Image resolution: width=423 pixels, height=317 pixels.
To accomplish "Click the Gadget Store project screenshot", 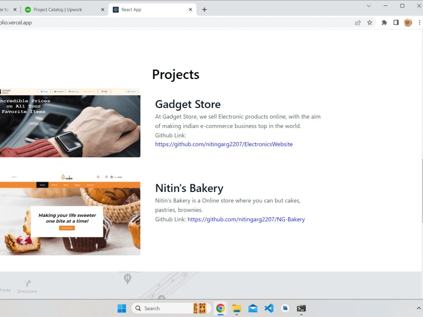I will tap(70, 123).
